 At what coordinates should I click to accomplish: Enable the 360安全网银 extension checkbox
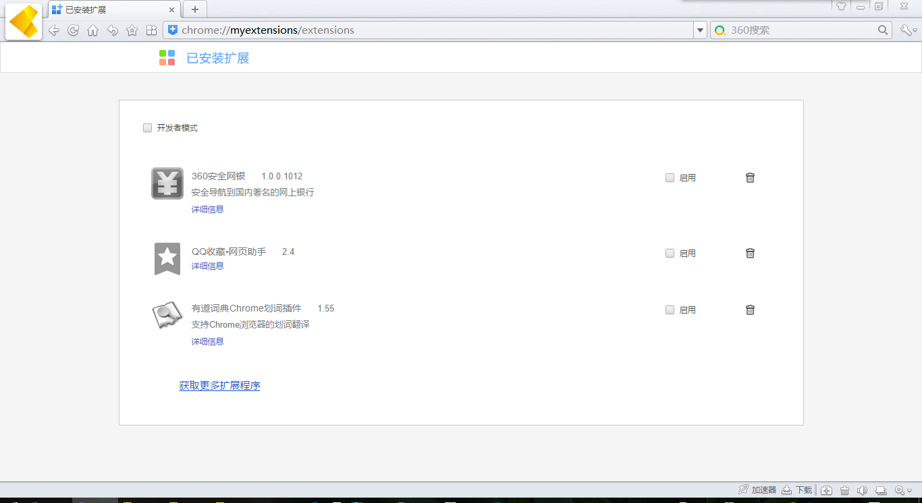click(x=670, y=178)
